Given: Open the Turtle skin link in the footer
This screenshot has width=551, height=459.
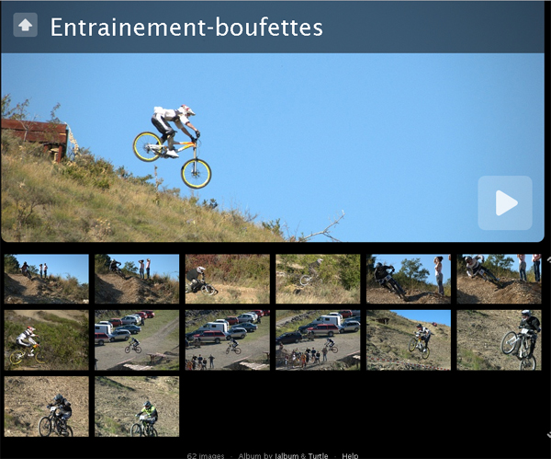Looking at the screenshot, I should coord(318,456).
